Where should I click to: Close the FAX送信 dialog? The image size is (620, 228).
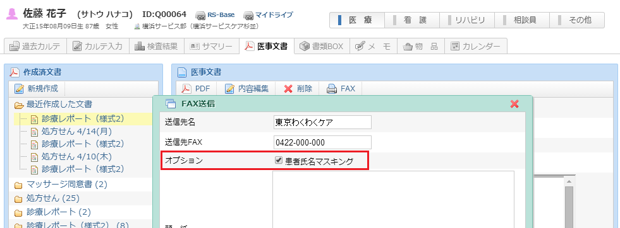click(514, 104)
